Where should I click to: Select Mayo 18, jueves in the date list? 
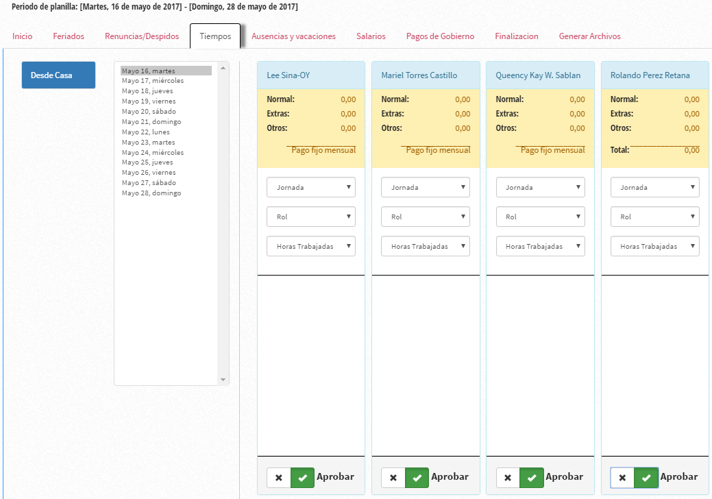tap(167, 90)
